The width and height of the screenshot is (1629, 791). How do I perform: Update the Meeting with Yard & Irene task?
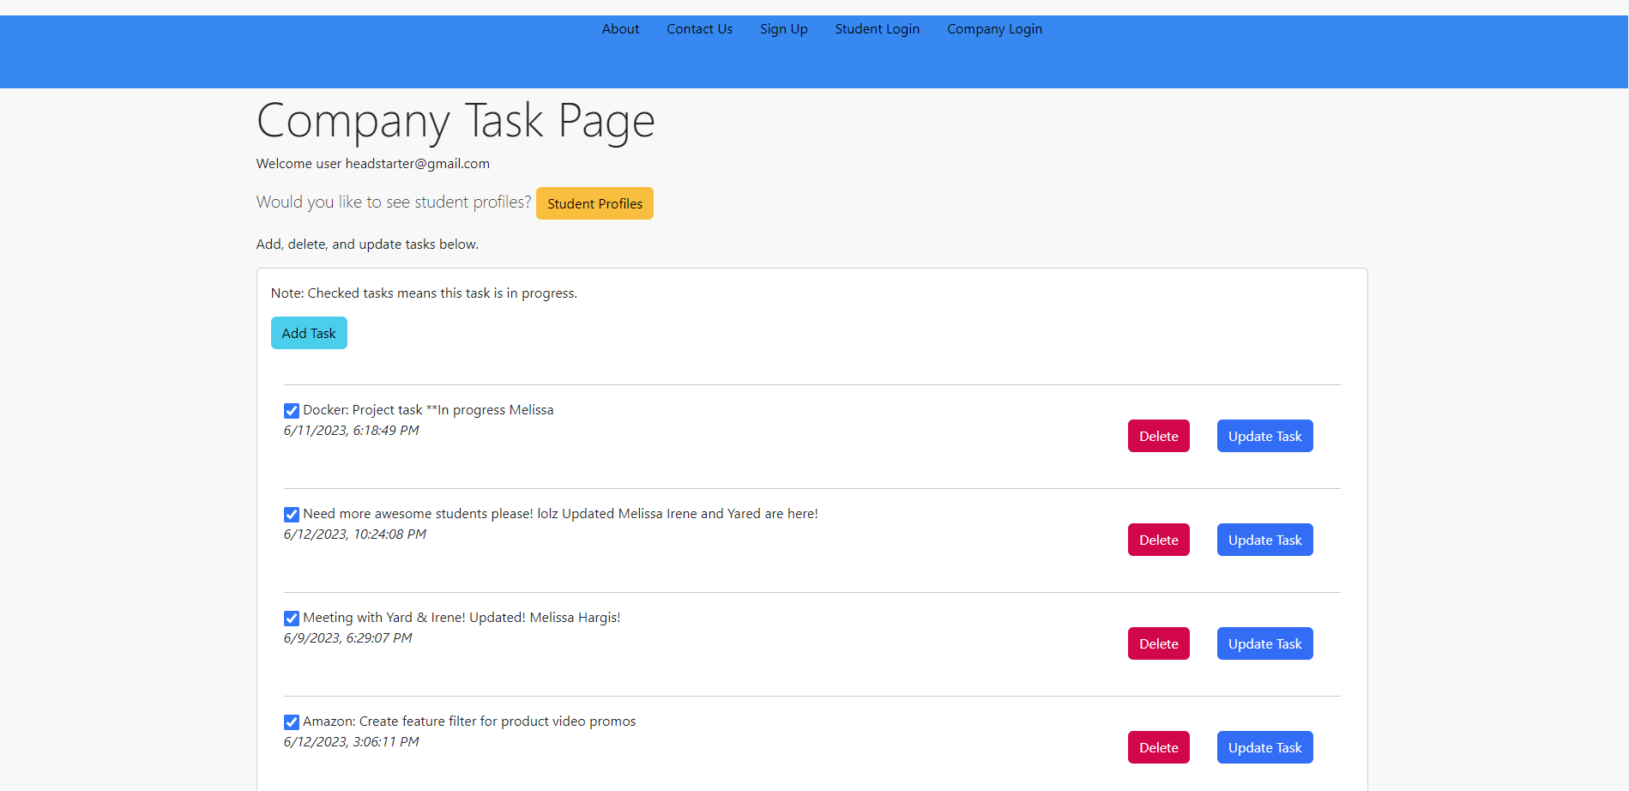[x=1264, y=643]
